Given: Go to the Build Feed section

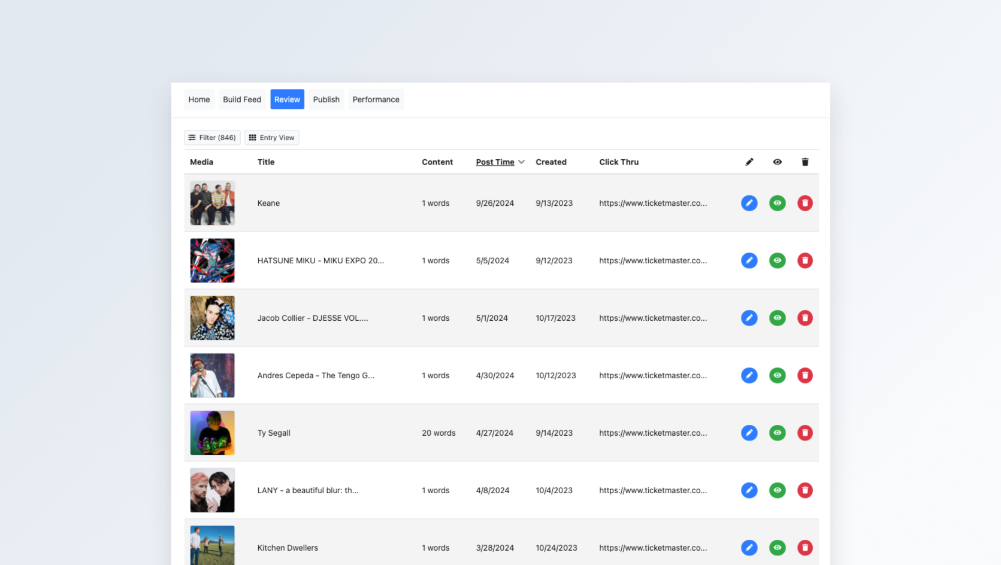Looking at the screenshot, I should tap(241, 99).
